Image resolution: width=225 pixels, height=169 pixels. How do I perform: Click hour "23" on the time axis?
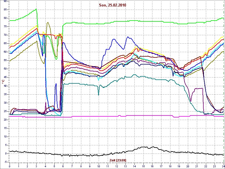(215, 167)
